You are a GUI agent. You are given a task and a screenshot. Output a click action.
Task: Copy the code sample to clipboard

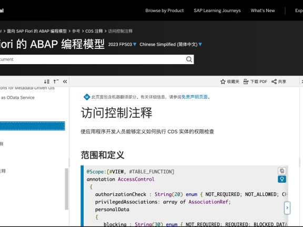click(282, 171)
